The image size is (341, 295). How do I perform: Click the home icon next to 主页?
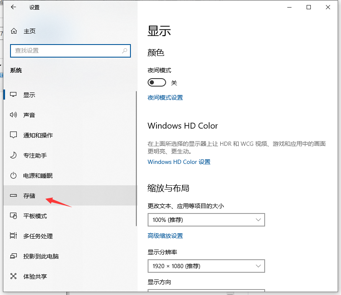[14, 31]
